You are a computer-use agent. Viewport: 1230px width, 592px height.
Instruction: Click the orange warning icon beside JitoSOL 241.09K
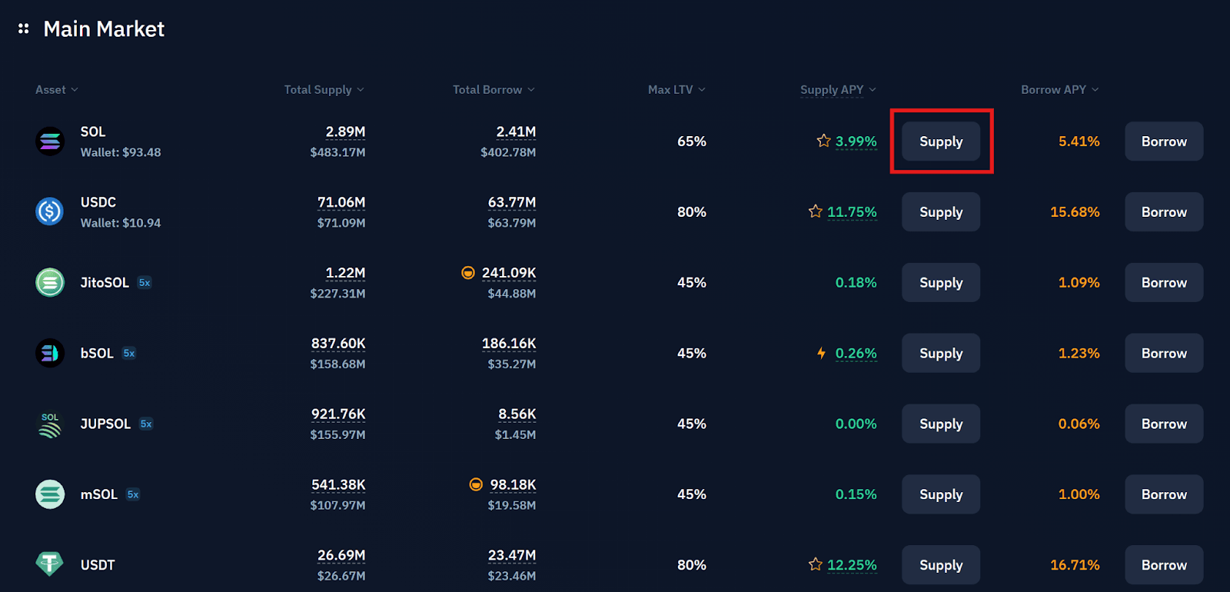pos(467,272)
